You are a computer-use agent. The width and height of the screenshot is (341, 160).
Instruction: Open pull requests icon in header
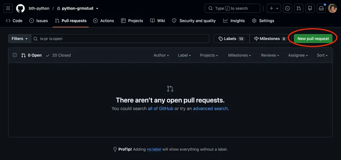point(299,9)
